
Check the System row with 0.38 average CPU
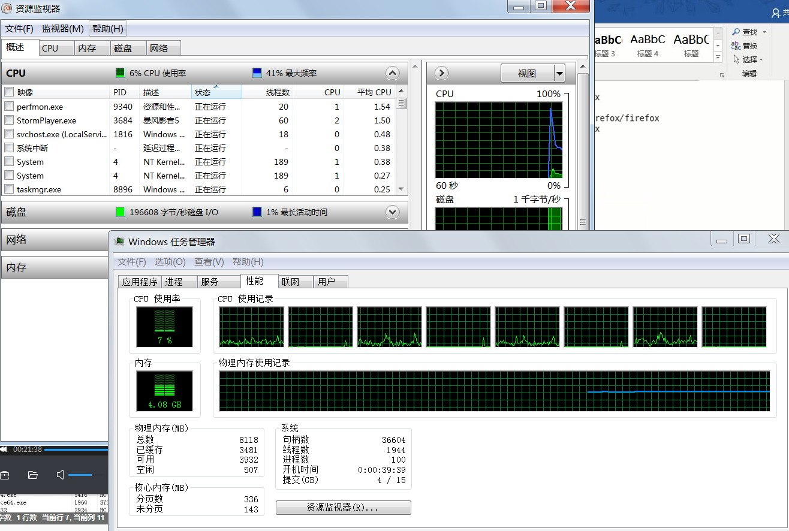(9, 162)
